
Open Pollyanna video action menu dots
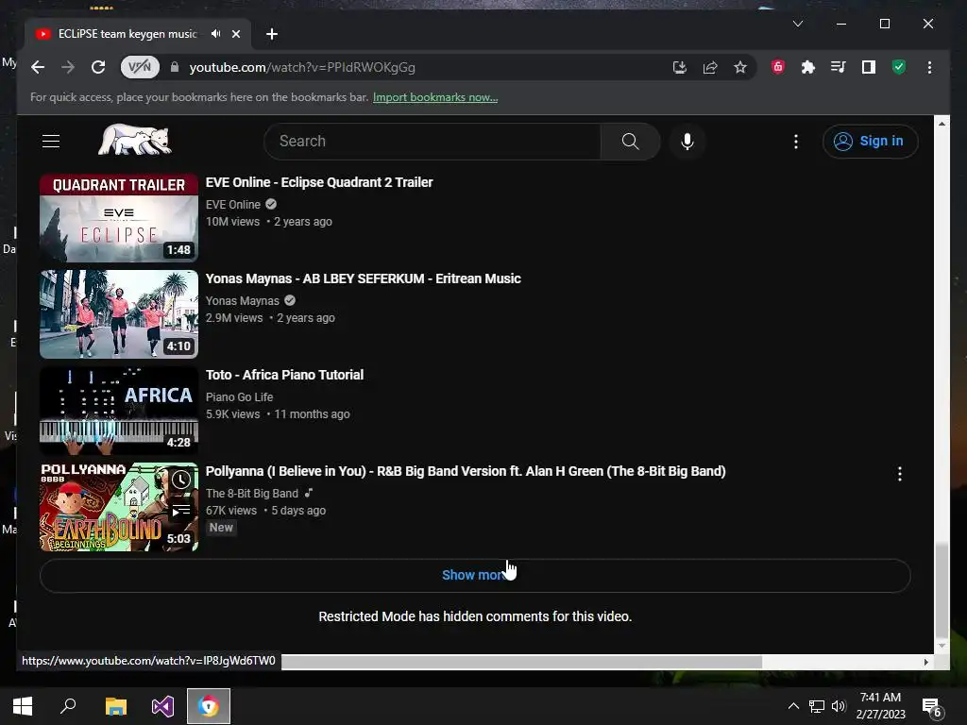click(x=900, y=474)
